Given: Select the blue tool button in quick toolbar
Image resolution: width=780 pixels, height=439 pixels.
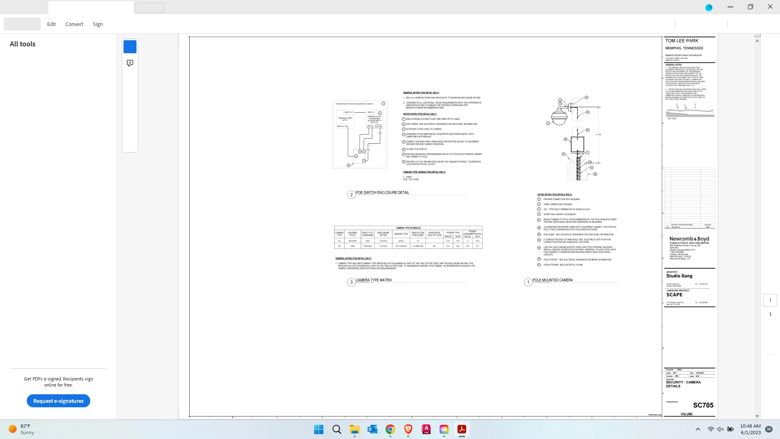Looking at the screenshot, I should coord(130,47).
